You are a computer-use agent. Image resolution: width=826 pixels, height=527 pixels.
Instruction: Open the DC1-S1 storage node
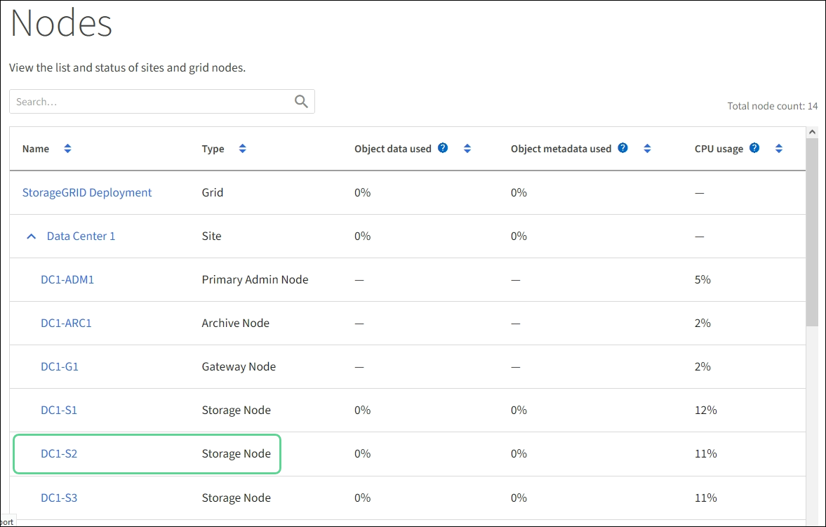click(x=59, y=410)
